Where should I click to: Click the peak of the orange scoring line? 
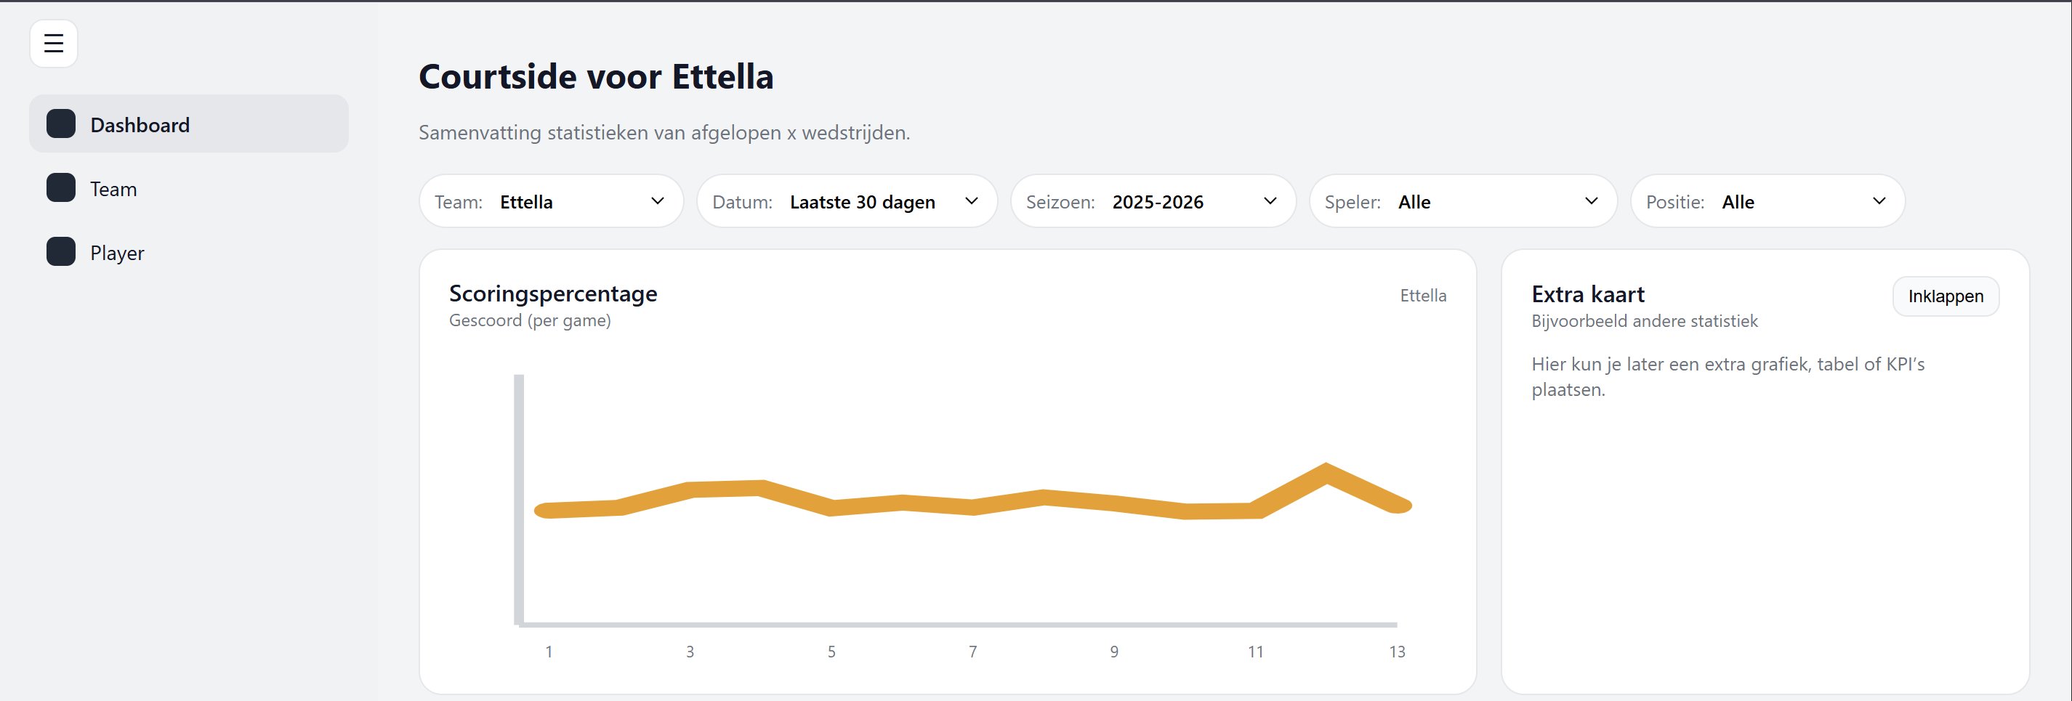[x=1326, y=464]
